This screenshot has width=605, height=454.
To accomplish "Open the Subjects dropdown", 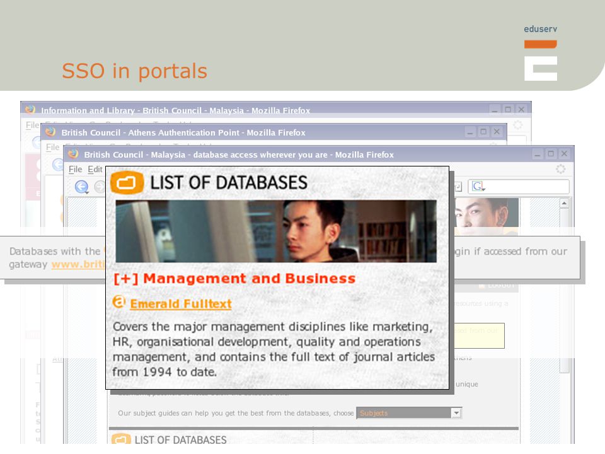I will 408,412.
